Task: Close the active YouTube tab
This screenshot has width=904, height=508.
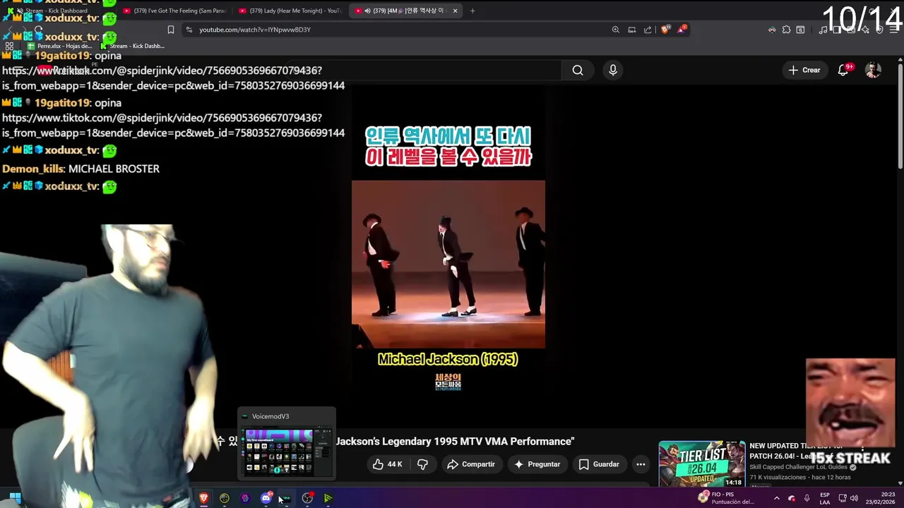Action: 455,11
